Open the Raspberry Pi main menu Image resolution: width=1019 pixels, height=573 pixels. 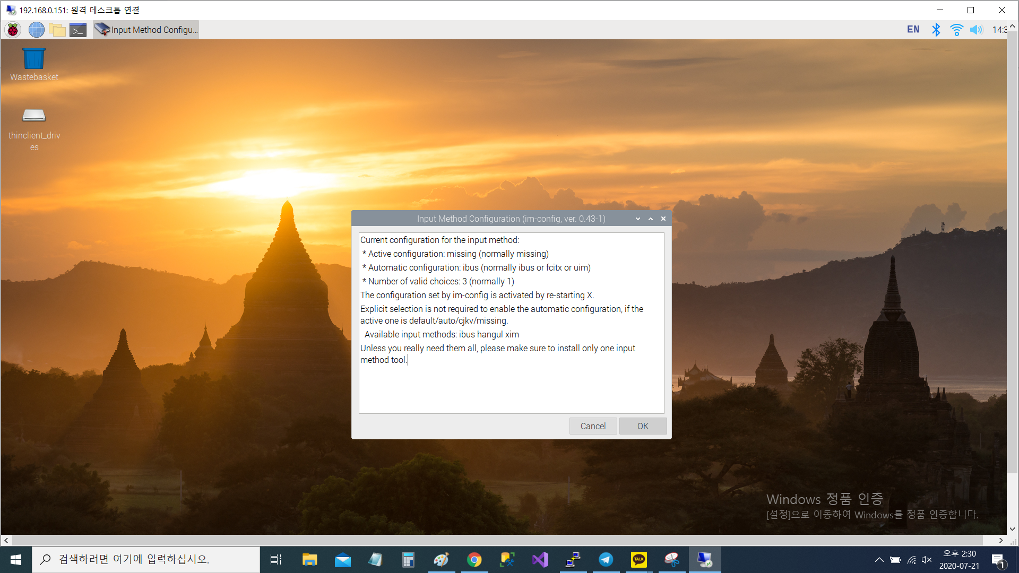(x=13, y=30)
